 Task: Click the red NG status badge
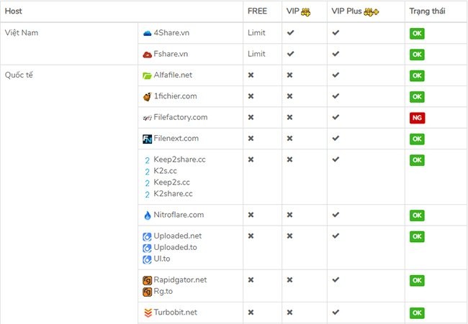point(417,118)
